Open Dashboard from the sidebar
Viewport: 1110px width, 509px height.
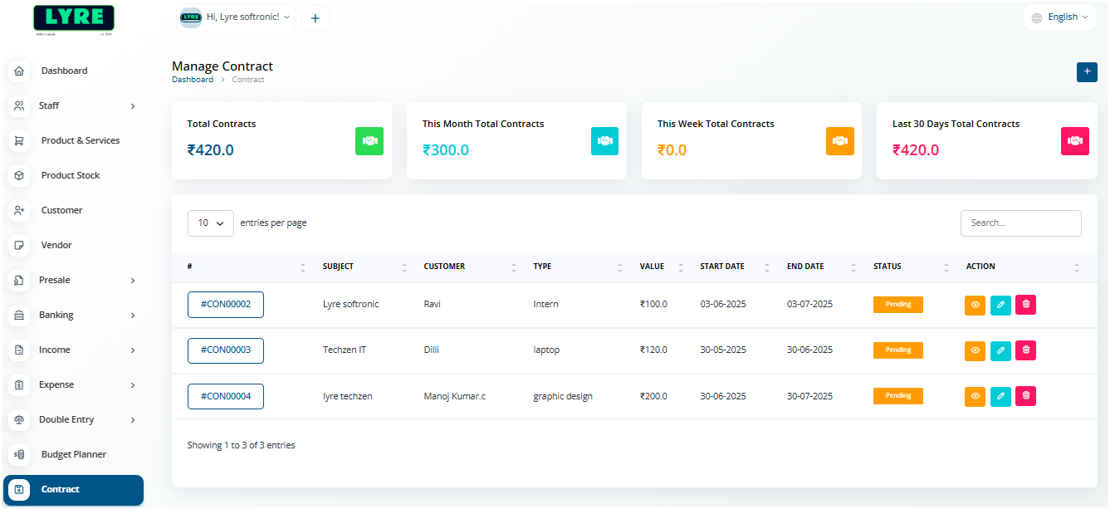64,71
